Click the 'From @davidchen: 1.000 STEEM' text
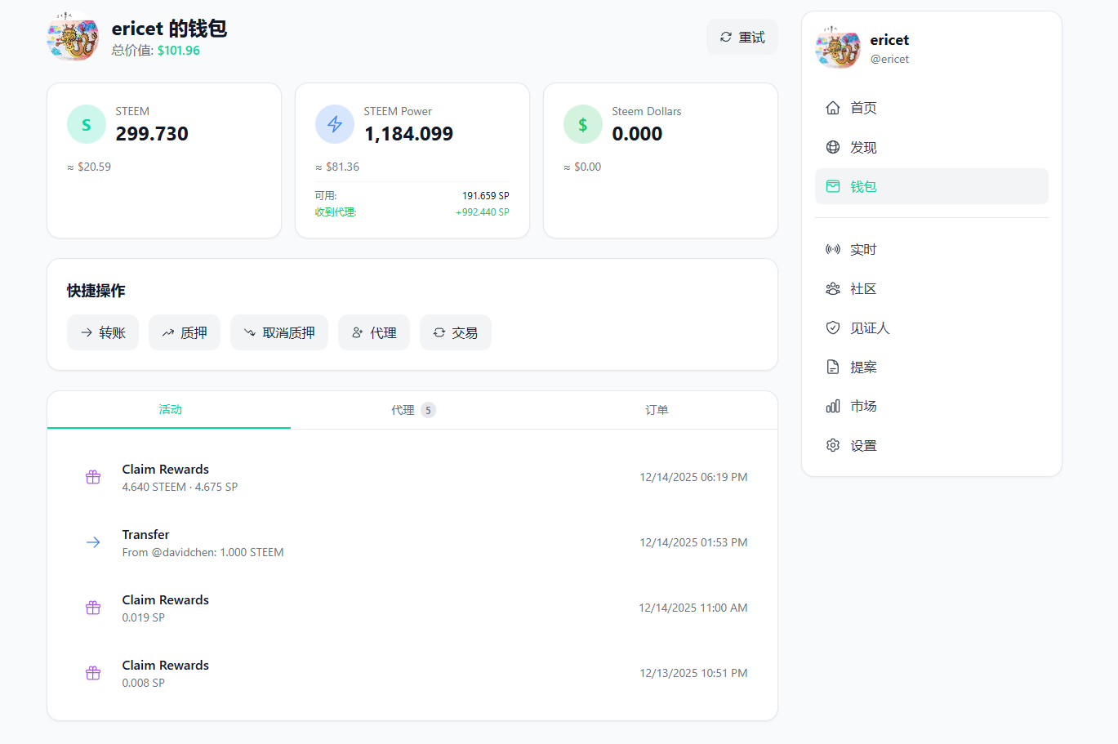The image size is (1118, 744). pos(203,553)
